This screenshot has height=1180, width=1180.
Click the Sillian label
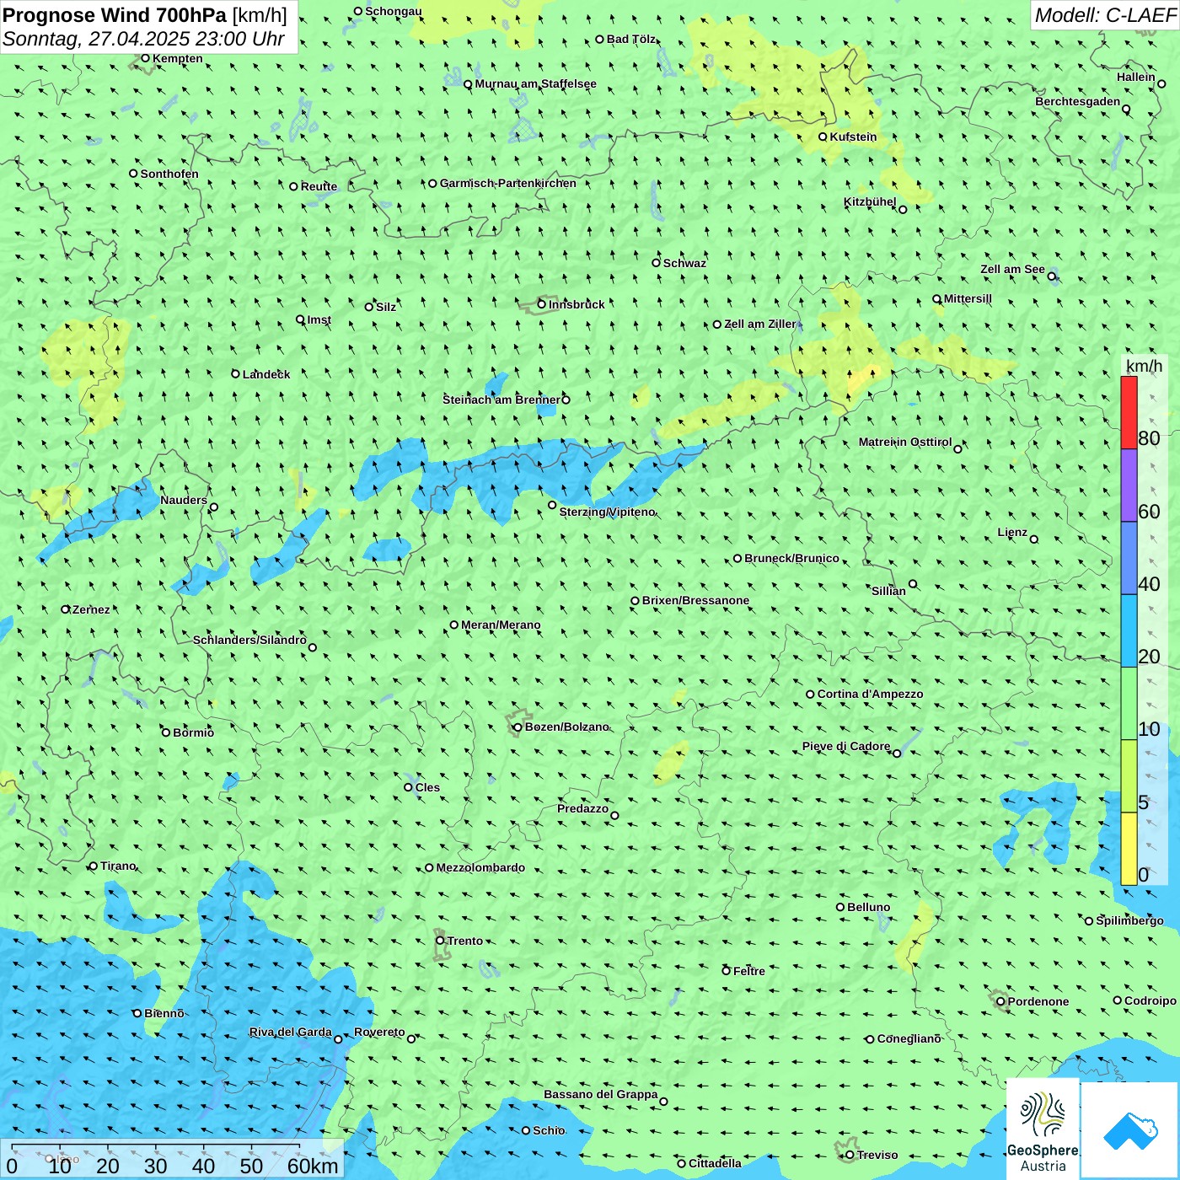888,591
